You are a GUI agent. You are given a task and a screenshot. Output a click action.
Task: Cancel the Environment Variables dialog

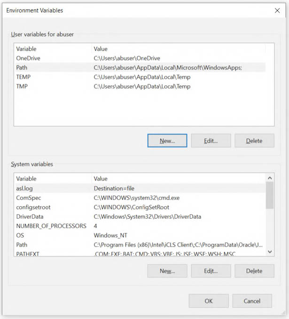[x=252, y=301]
